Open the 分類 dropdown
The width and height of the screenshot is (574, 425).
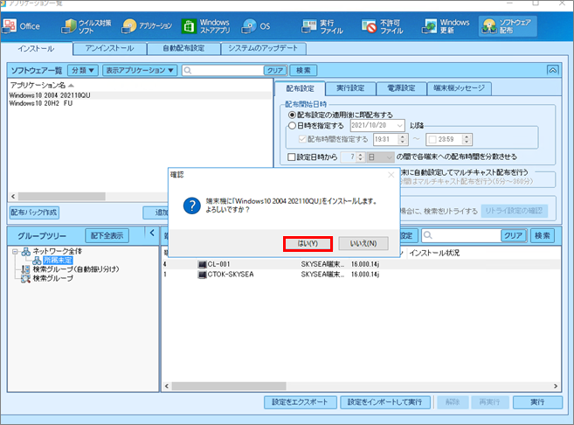point(84,70)
